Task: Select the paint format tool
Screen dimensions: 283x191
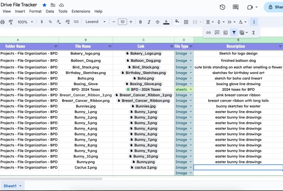Action: point(11,22)
